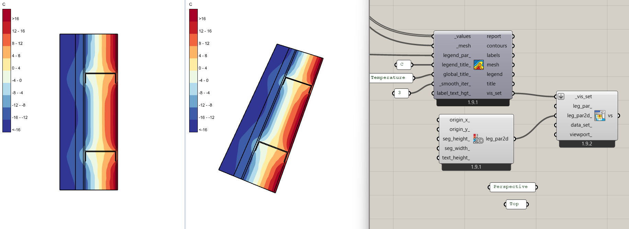The image size is (629, 229).
Task: Select the Top viewport panel
Action: click(x=516, y=204)
